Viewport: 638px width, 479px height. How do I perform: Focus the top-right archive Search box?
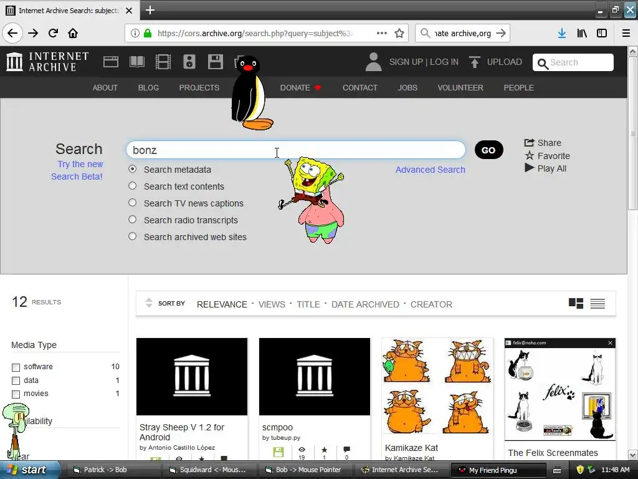573,62
